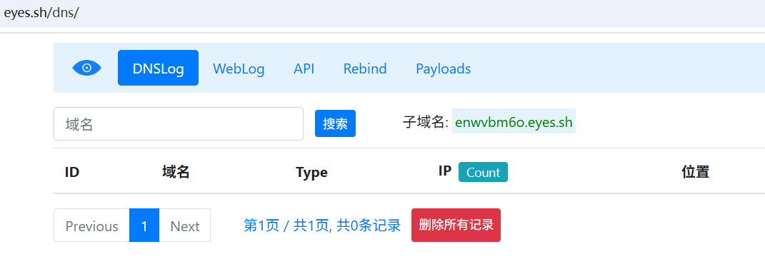This screenshot has height=274, width=765.
Task: Click the Type column header
Action: point(311,173)
